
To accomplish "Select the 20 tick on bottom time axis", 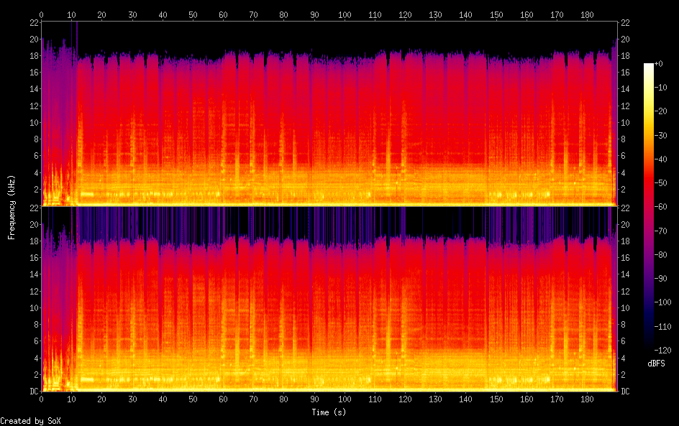I will pos(101,399).
